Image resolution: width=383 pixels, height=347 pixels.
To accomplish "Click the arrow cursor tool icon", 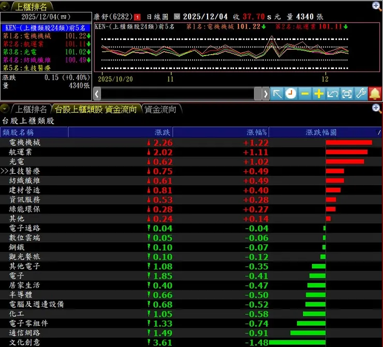I will click(277, 94).
